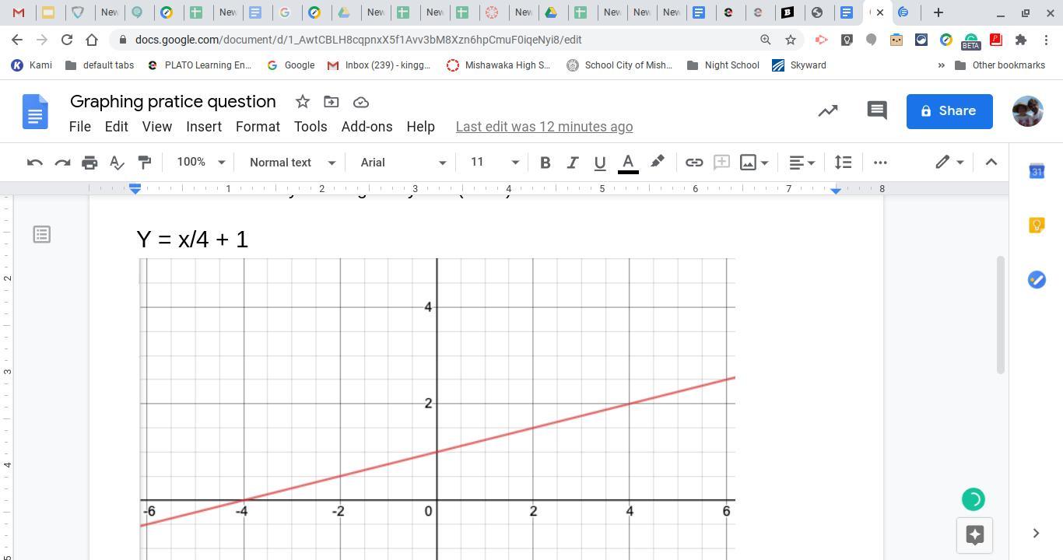The image size is (1063, 560).
Task: Open the File menu
Action: (80, 127)
